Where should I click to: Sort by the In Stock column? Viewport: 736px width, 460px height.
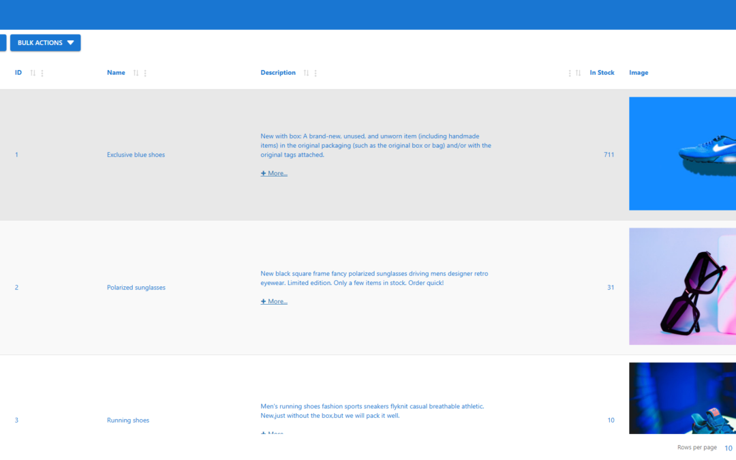579,73
